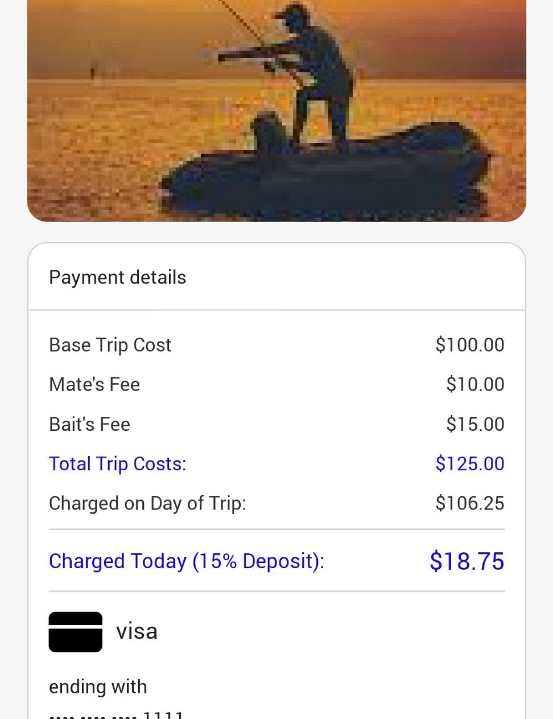
Task: Tap the Bait's Fee label
Action: [x=90, y=424]
